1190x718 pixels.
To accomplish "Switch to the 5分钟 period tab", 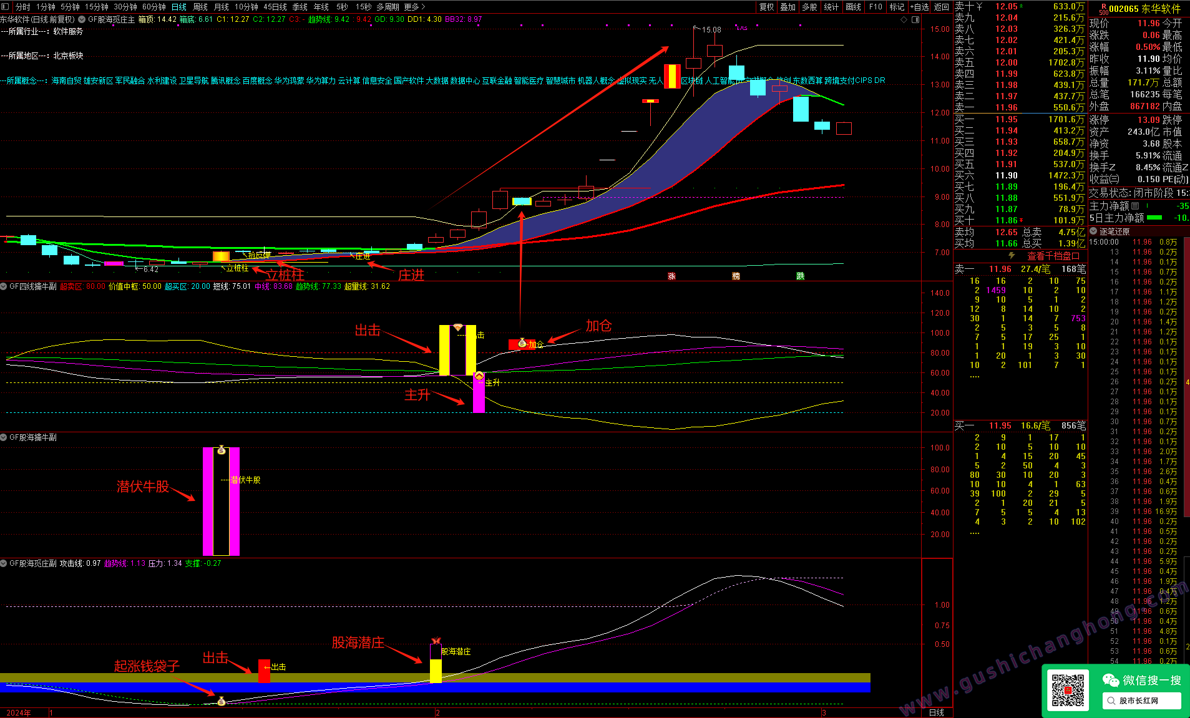I will pos(70,7).
